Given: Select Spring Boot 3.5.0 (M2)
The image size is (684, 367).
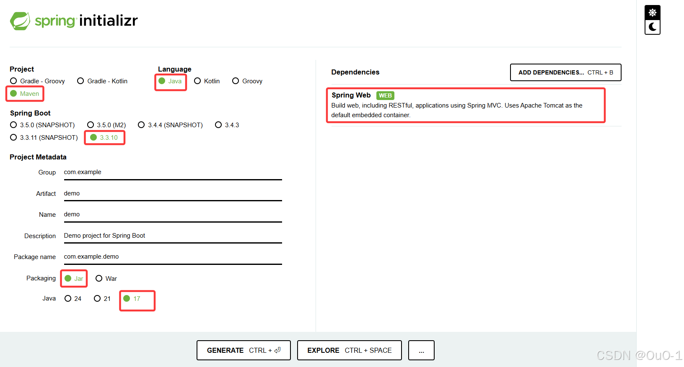Looking at the screenshot, I should (x=106, y=125).
